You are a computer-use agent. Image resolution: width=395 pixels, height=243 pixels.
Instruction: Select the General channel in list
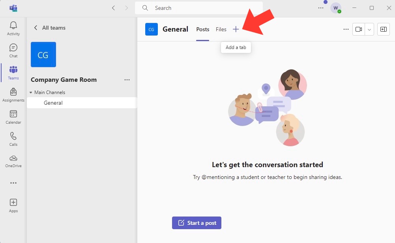[x=82, y=103]
